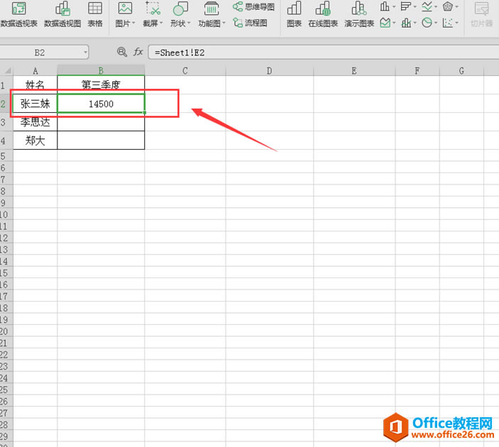
Task: Expand the 截屏 dropdown arrow
Action: pos(161,23)
